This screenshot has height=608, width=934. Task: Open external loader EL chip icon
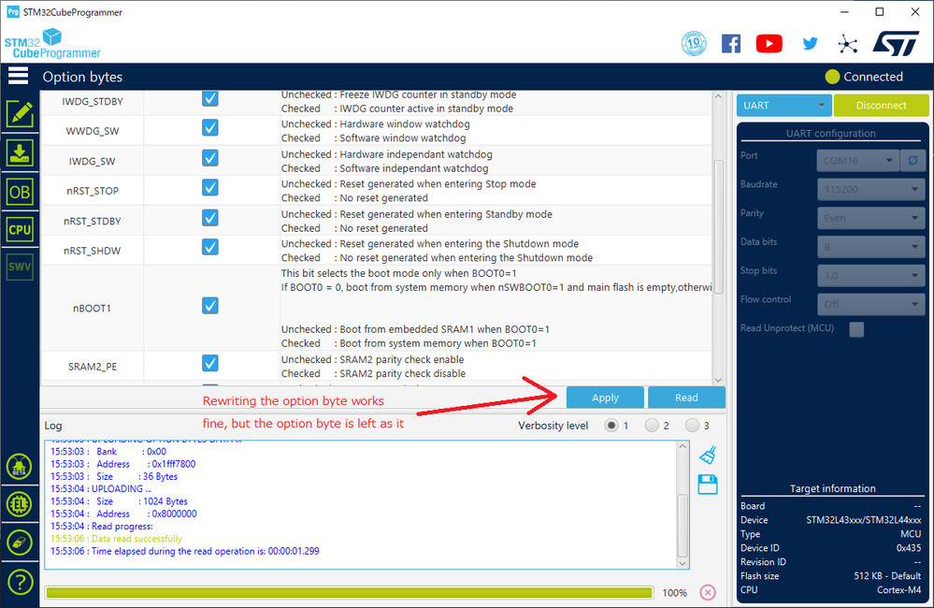pos(20,504)
